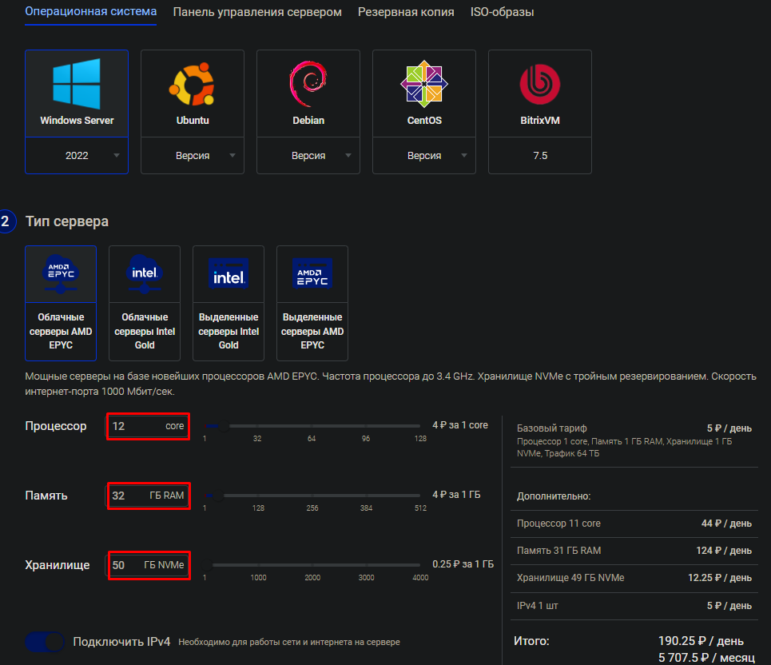Click the Базовый тариф row
771x665 pixels.
634,440
